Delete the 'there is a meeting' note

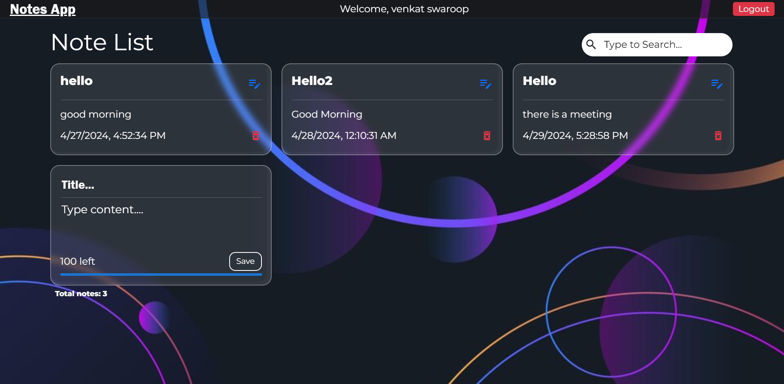pos(718,136)
